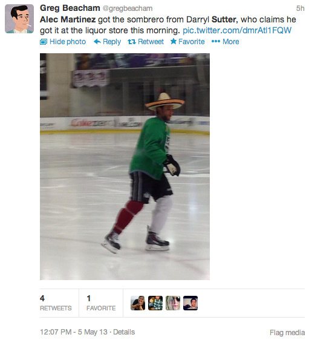Screen dimensions: 309x343
Task: Click the 5h timestamp
Action: click(x=300, y=8)
